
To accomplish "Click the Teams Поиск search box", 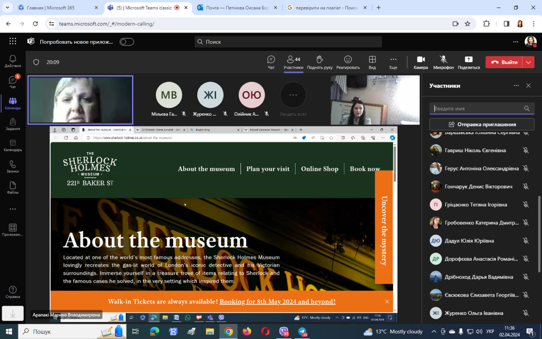I will pos(288,42).
